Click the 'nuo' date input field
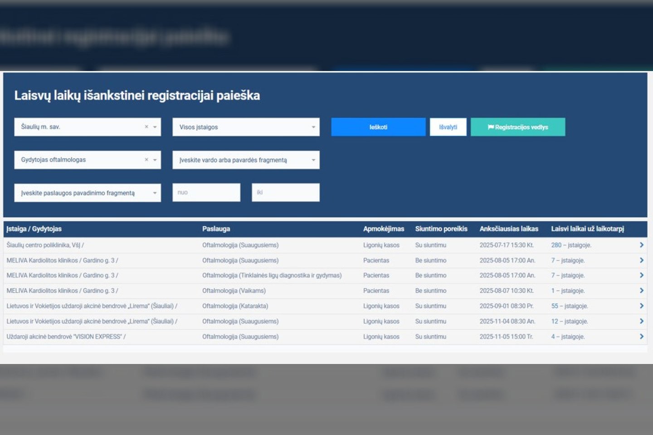 click(206, 193)
